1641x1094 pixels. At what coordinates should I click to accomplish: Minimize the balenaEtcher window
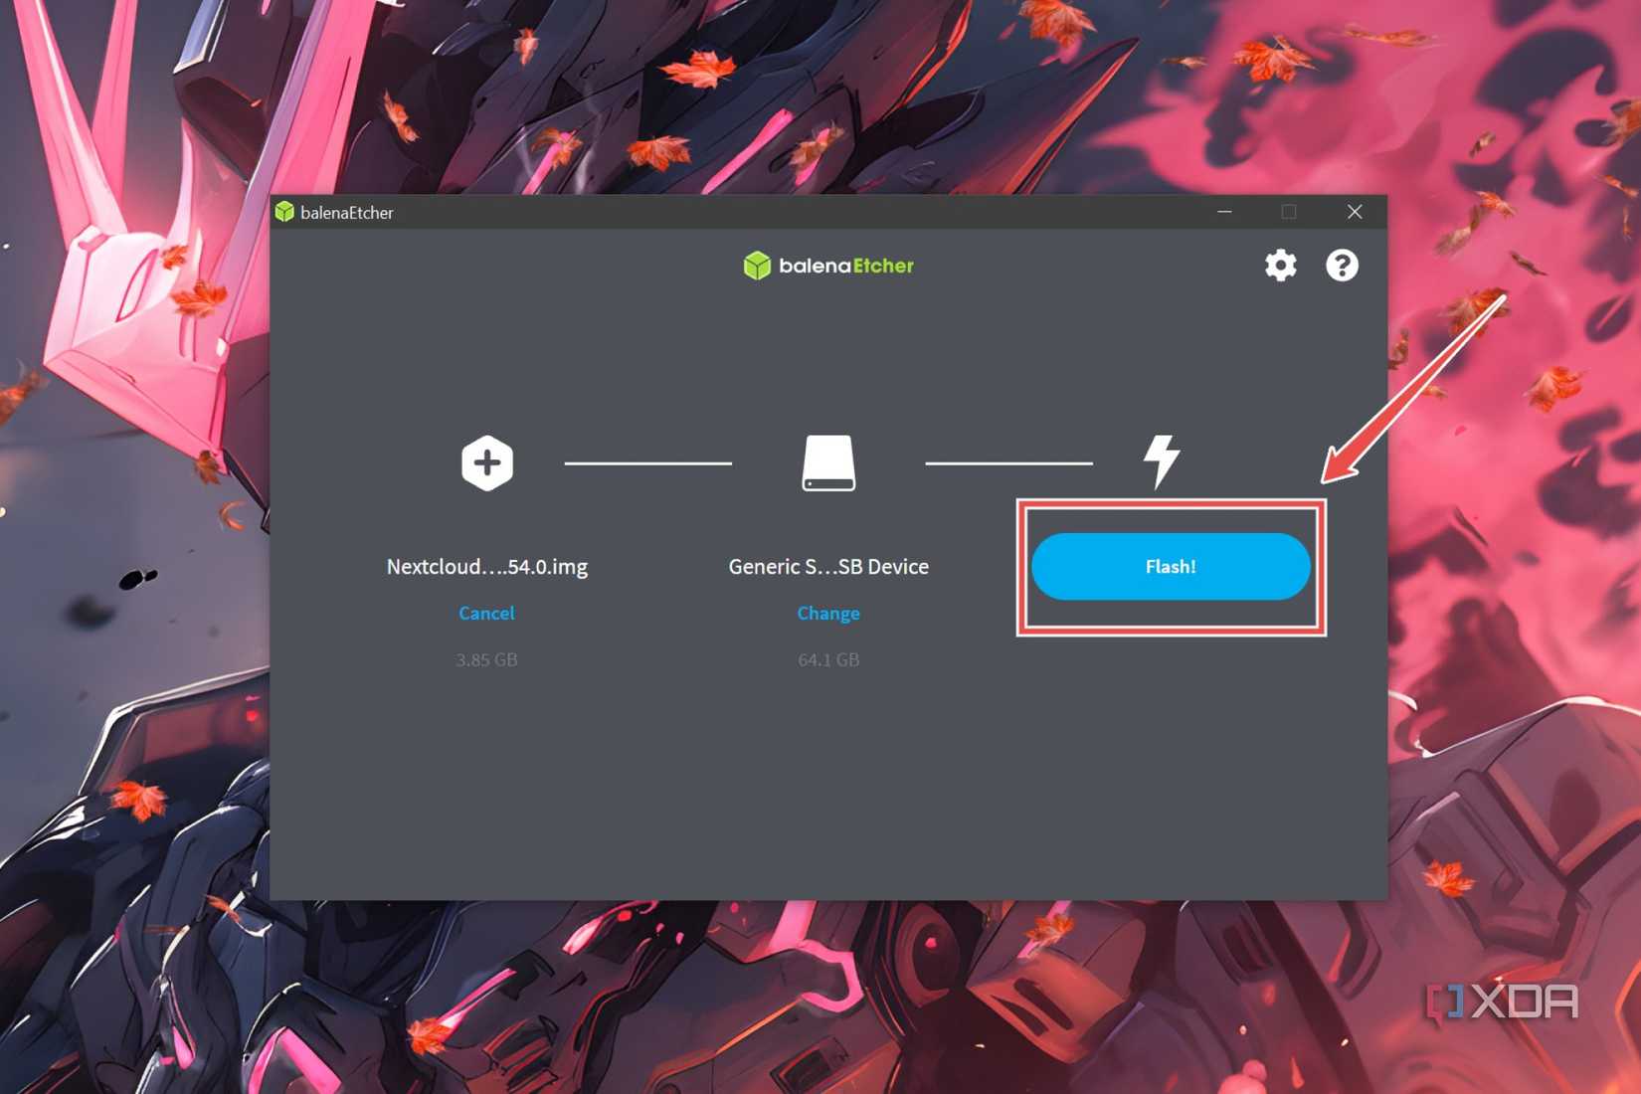click(1224, 212)
